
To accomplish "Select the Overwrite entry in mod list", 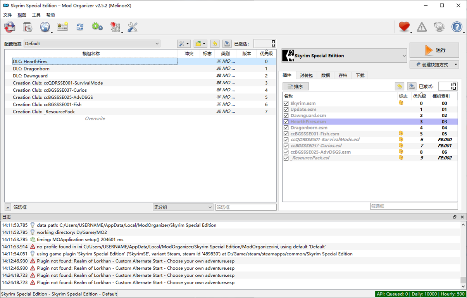I will (95, 118).
